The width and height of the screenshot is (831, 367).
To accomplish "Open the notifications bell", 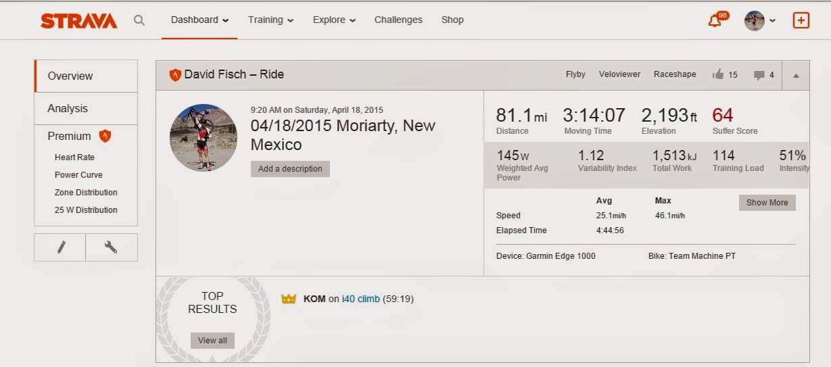I will tap(715, 20).
